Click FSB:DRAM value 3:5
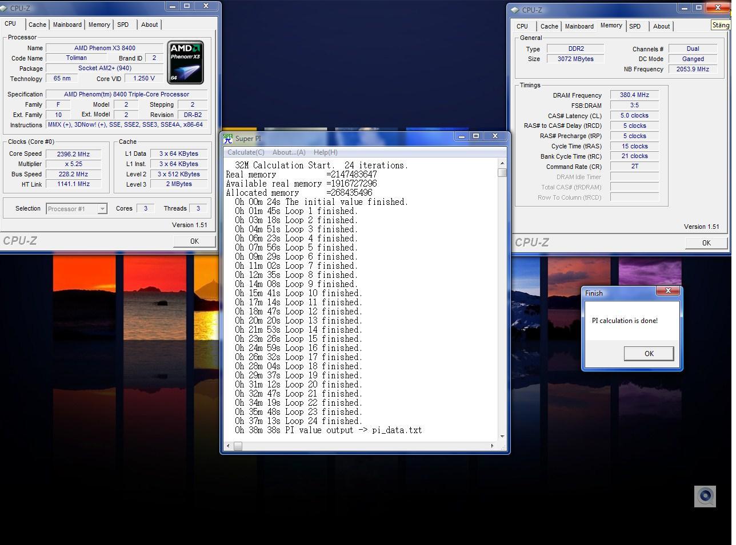736x545 pixels. click(x=634, y=106)
